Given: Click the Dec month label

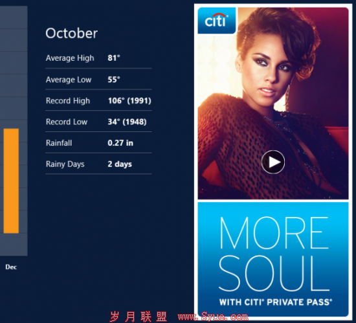Looking at the screenshot, I should [x=11, y=267].
